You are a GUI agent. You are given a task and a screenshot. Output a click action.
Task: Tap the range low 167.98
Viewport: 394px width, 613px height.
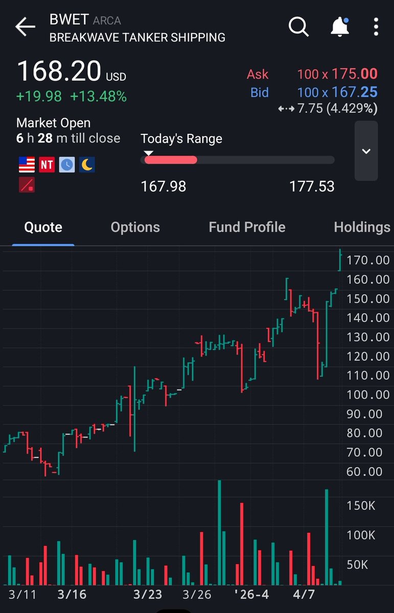coord(164,186)
